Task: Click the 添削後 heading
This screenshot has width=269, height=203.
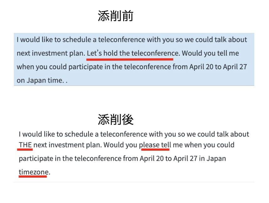Action: point(115,119)
